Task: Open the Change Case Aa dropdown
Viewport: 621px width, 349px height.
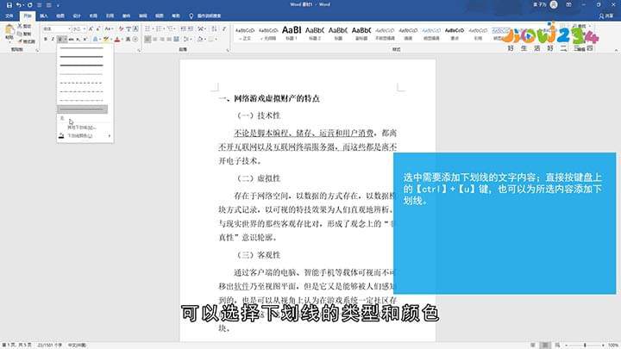Action: 109,29
